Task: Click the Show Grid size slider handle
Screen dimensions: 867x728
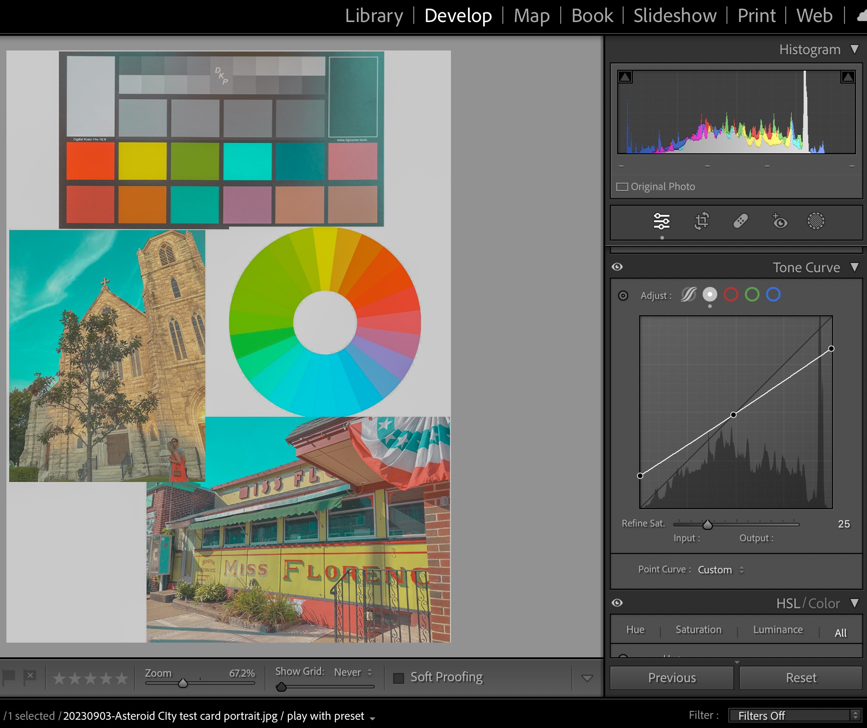Action: point(281,687)
